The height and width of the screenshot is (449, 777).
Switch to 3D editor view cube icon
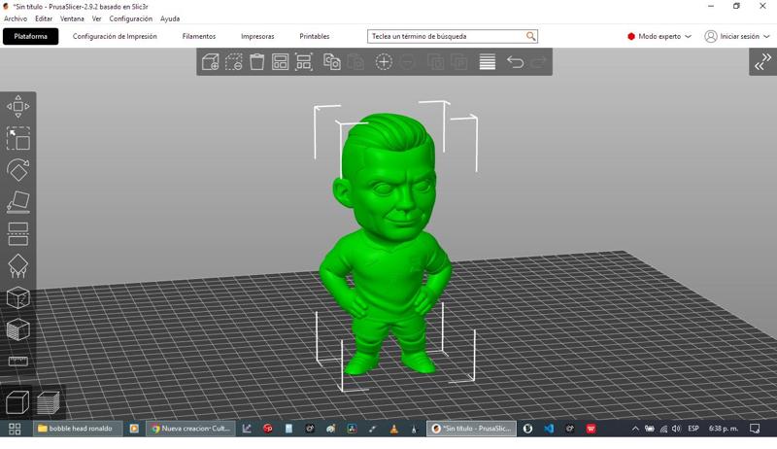[x=17, y=402]
